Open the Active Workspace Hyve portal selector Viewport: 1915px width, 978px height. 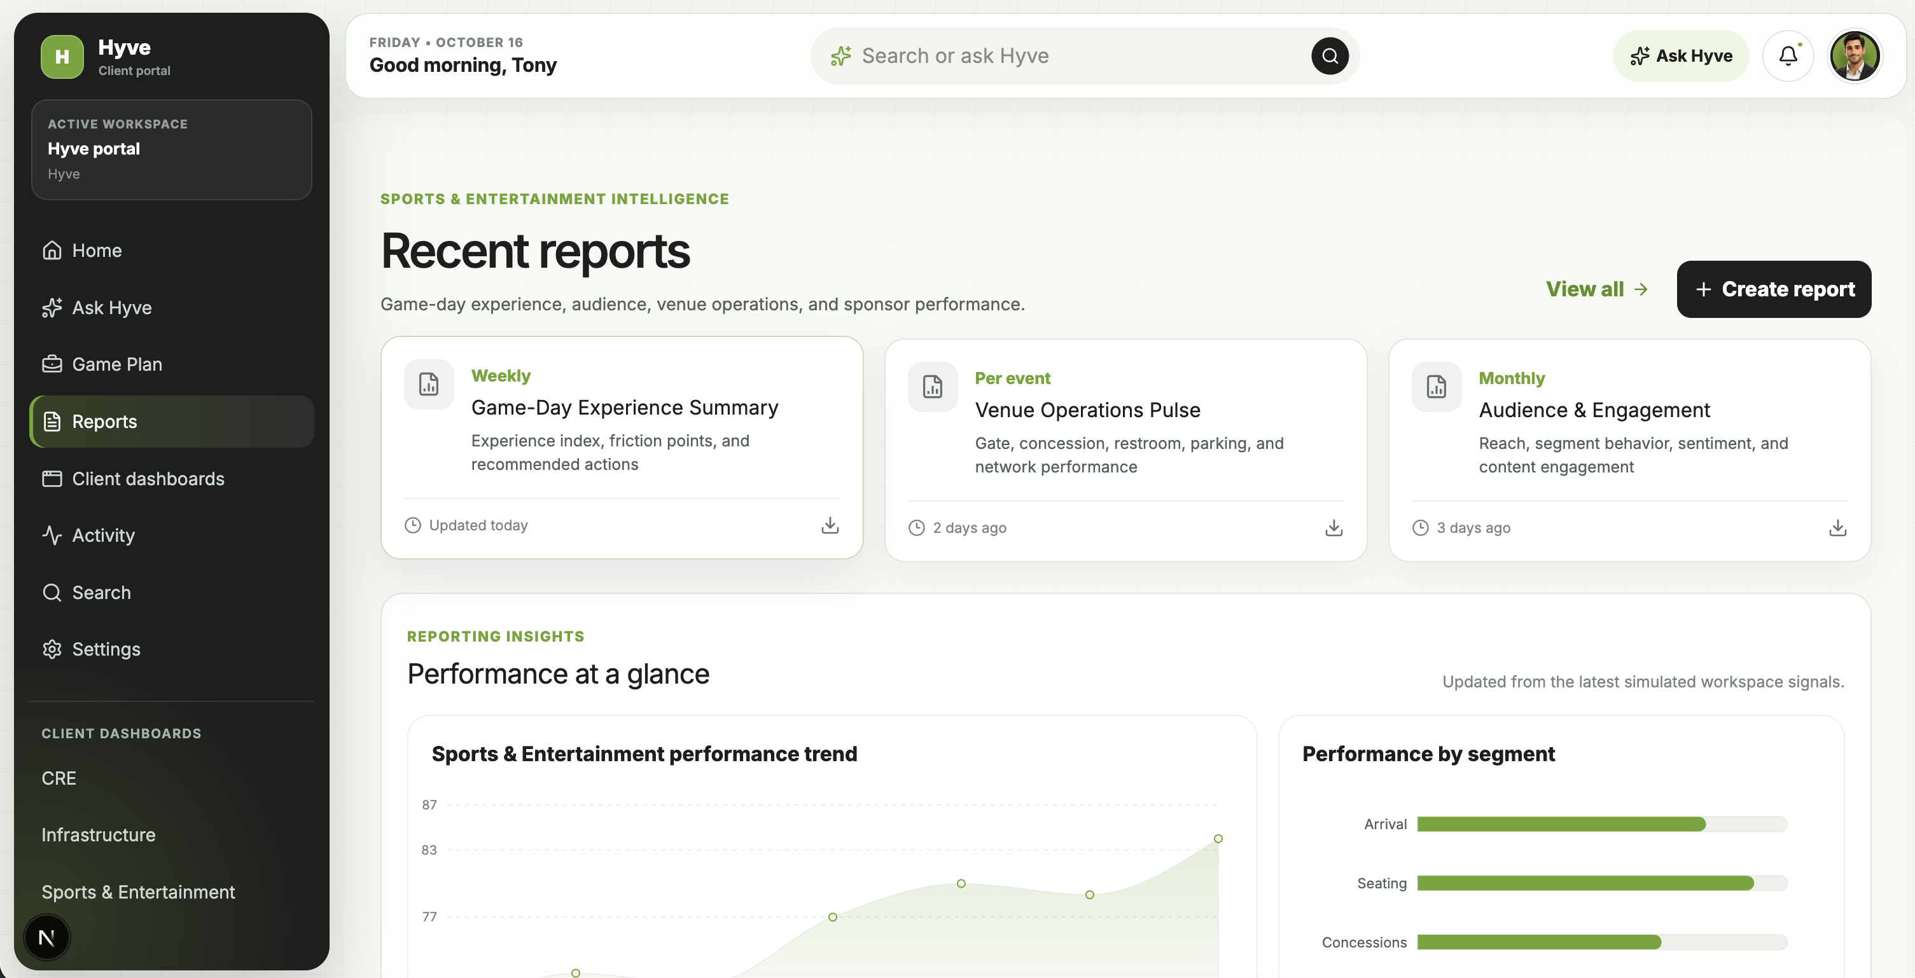[172, 149]
